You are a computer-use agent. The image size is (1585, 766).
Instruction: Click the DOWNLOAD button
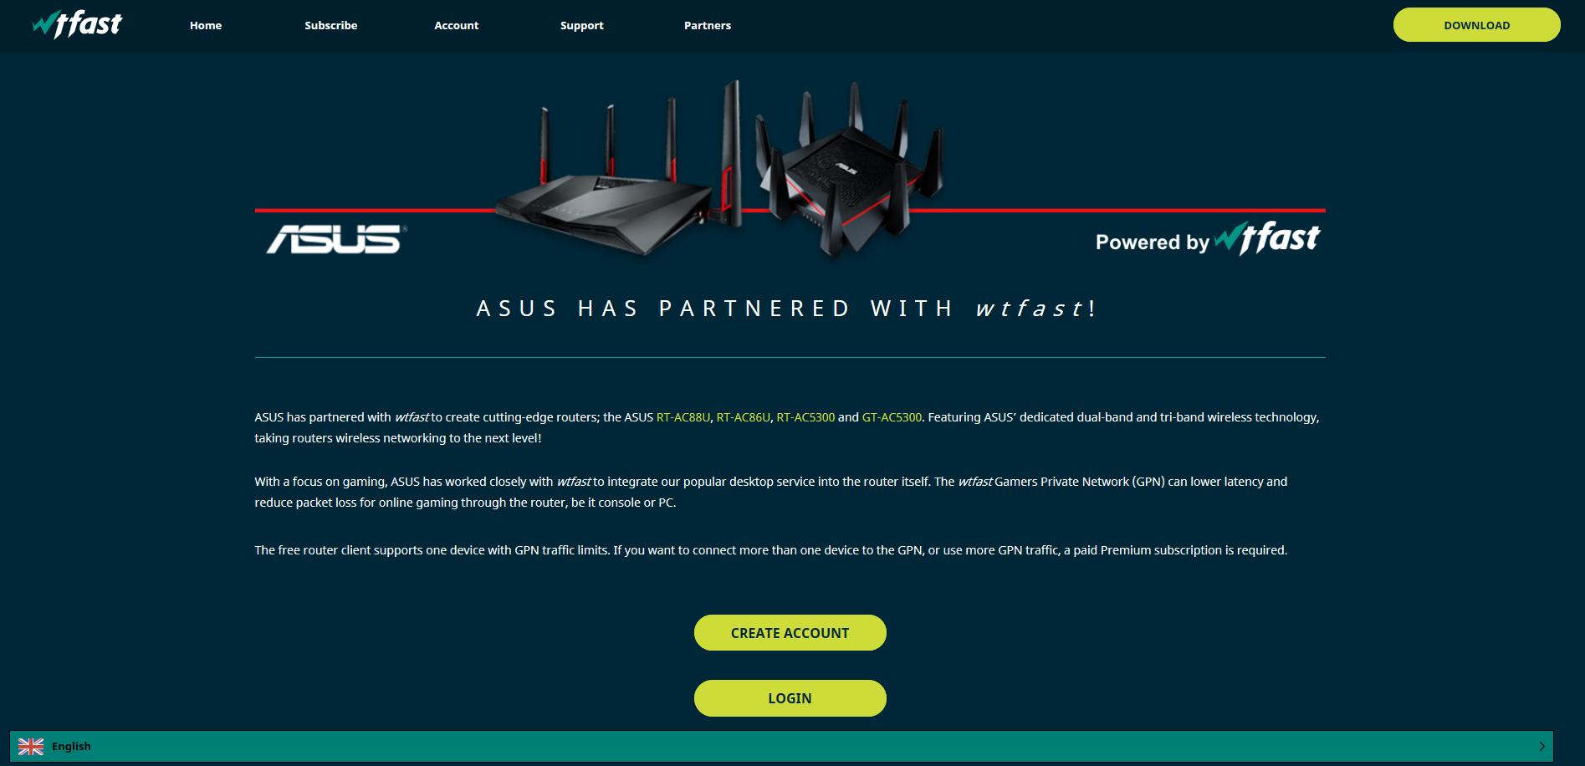1477,25
